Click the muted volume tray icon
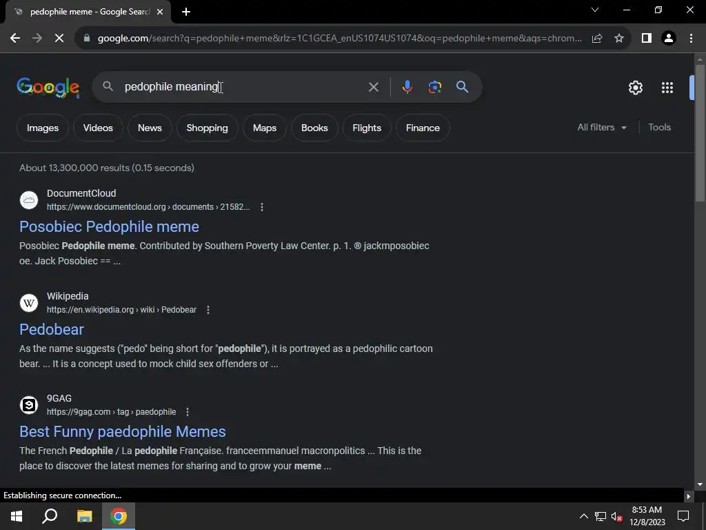 [x=616, y=516]
